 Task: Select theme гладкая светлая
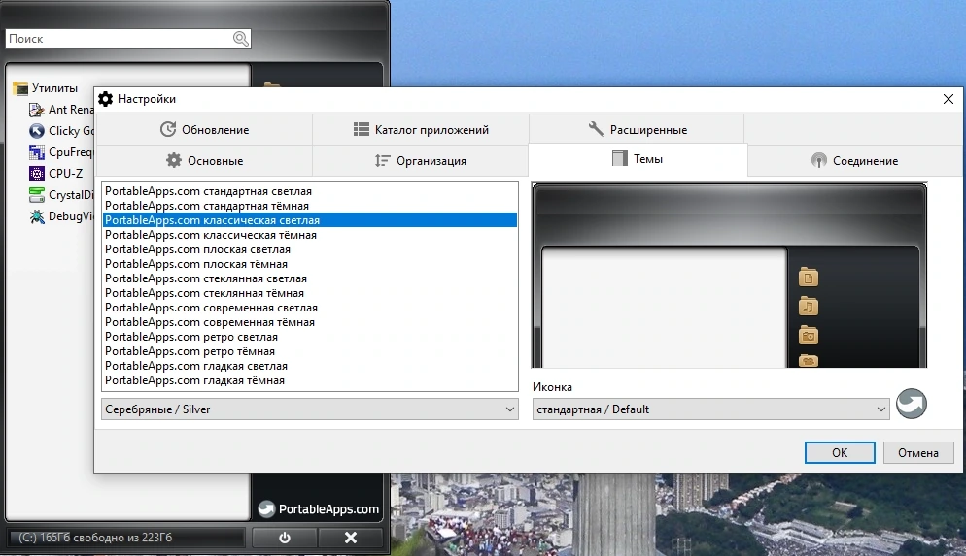(310, 366)
